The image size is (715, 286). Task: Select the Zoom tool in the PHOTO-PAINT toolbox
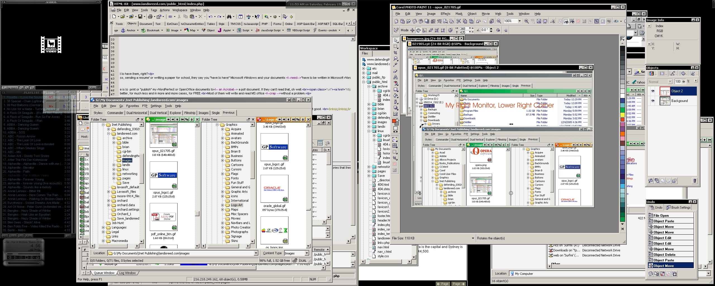(x=396, y=59)
